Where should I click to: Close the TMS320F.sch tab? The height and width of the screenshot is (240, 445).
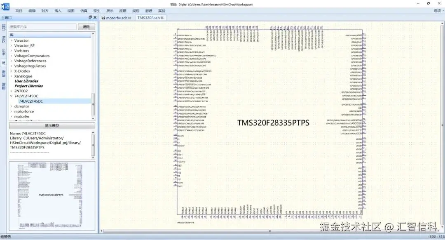162,18
